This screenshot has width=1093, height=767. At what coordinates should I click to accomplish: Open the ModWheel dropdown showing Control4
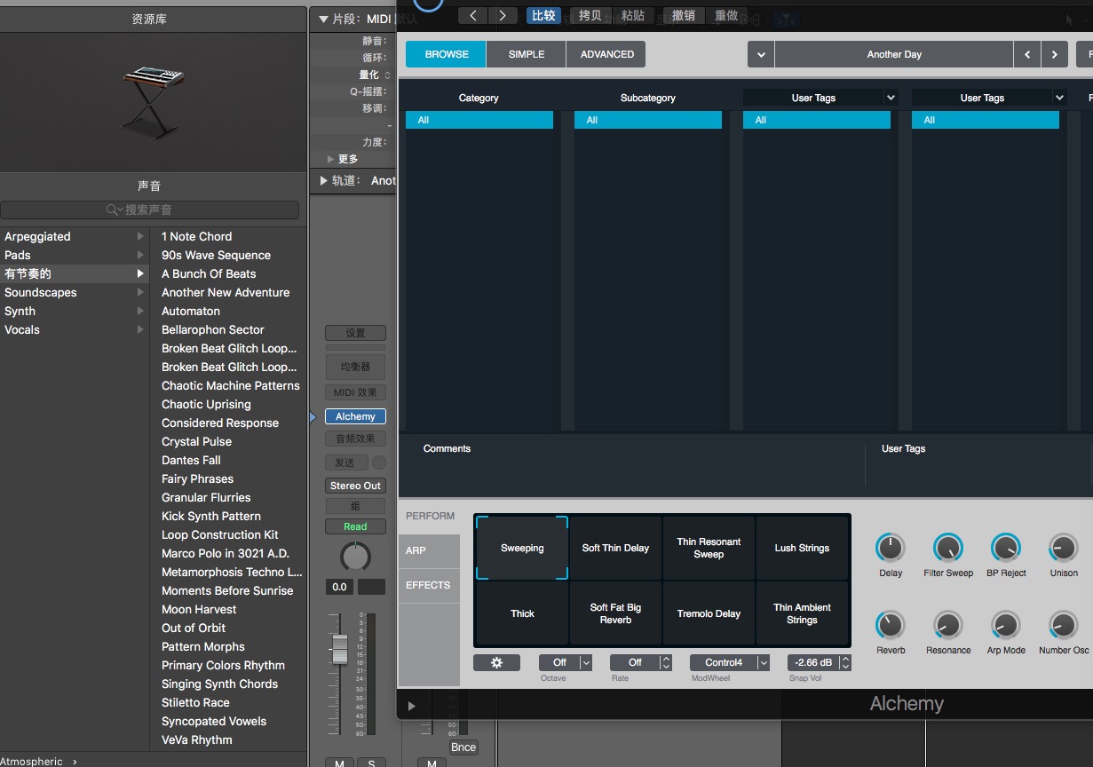coord(730,662)
